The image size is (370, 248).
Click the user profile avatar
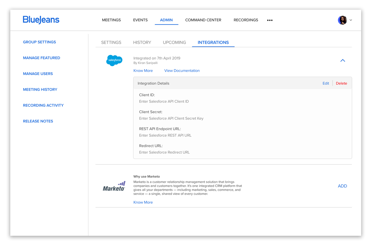point(342,20)
